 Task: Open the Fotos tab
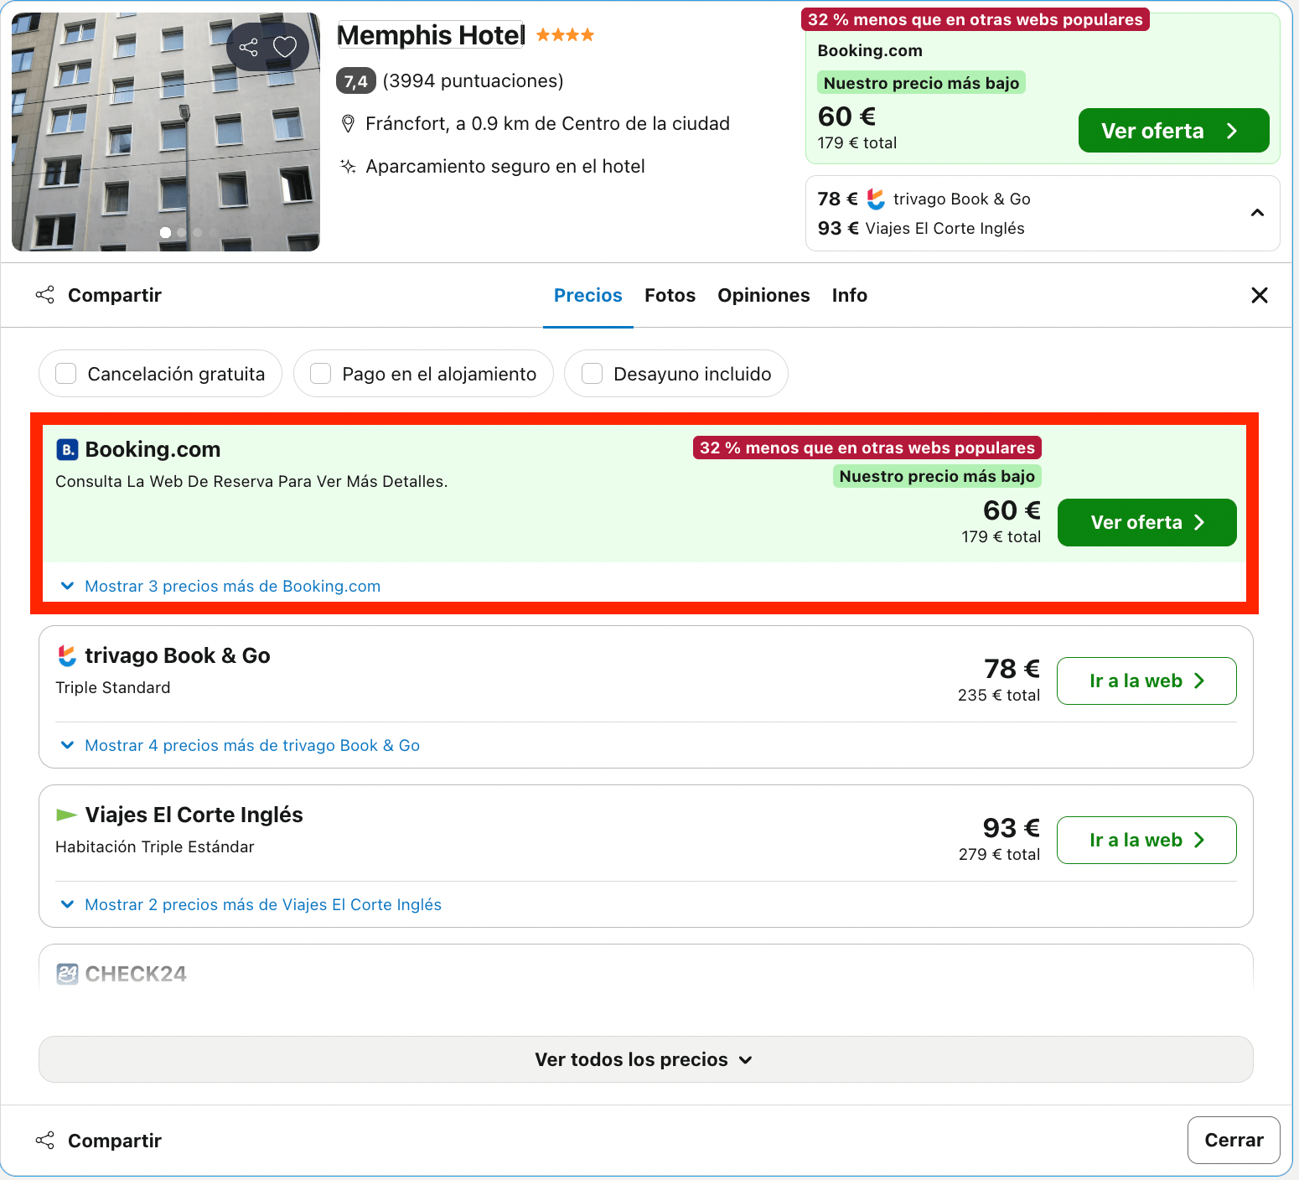(670, 295)
